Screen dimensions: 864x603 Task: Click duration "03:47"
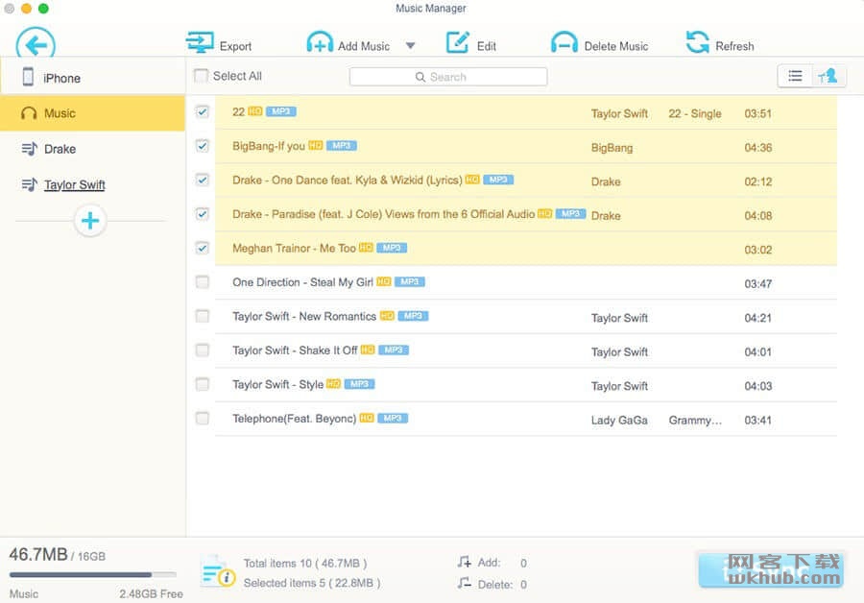(758, 284)
